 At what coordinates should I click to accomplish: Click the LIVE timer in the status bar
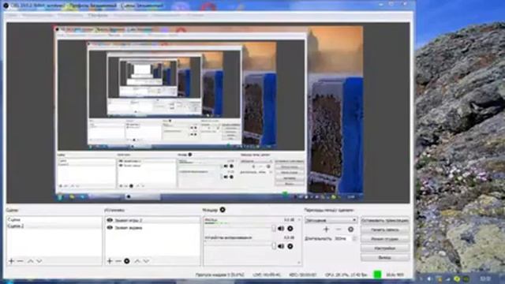(x=267, y=275)
